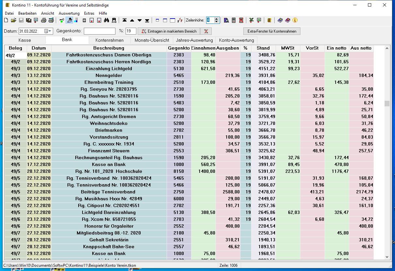
Task: Click the Excel export icon
Action: tap(251, 20)
